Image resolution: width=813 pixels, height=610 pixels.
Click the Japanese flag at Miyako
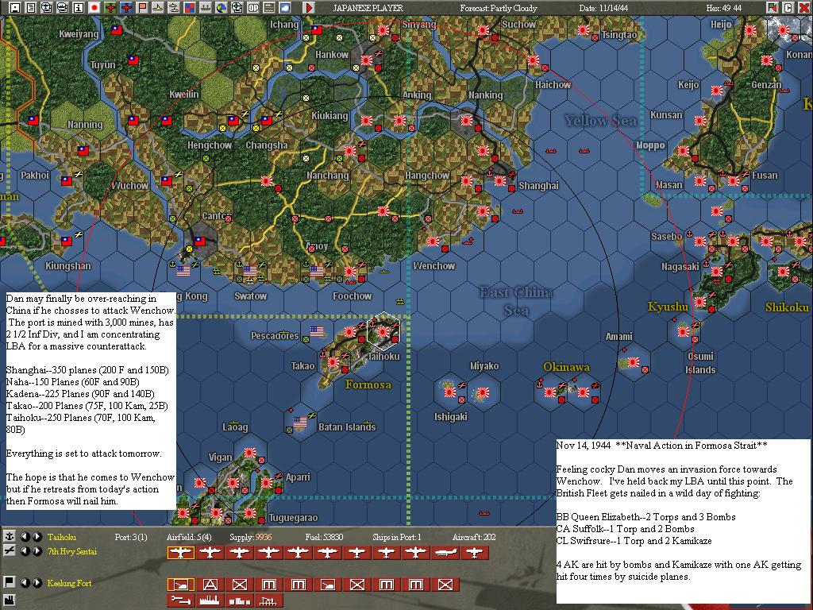(484, 392)
